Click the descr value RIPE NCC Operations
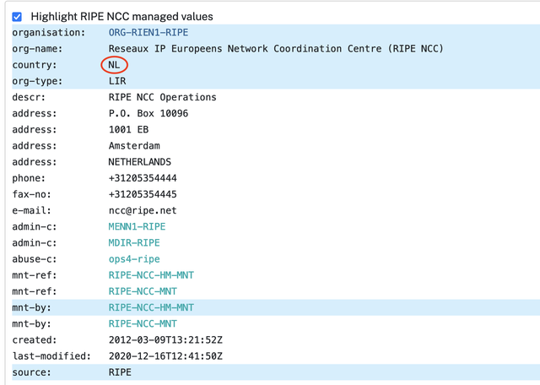 tap(163, 97)
